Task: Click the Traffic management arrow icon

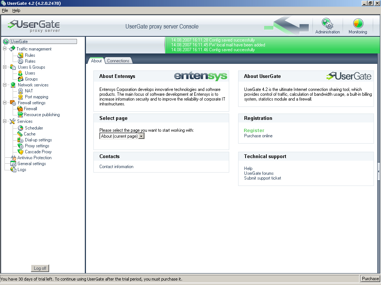Action: 12,49
